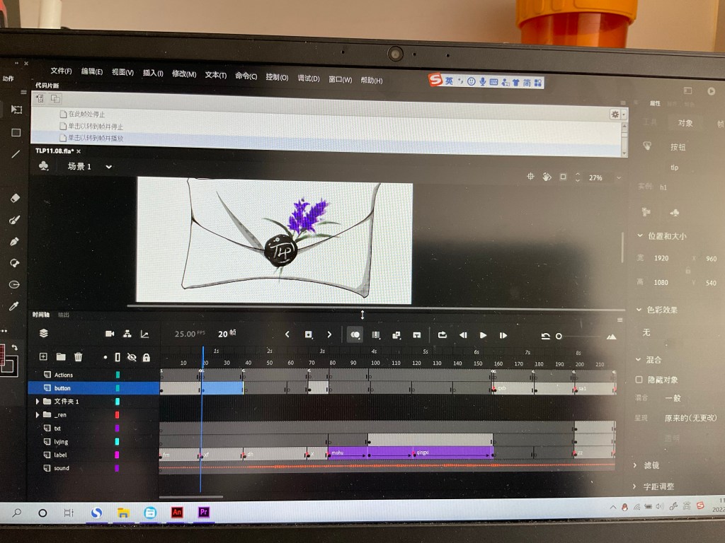Toggle the hide-all-layers eye icon

point(132,358)
